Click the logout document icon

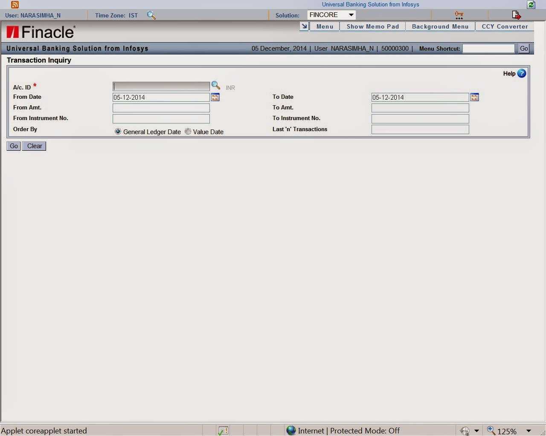[516, 15]
